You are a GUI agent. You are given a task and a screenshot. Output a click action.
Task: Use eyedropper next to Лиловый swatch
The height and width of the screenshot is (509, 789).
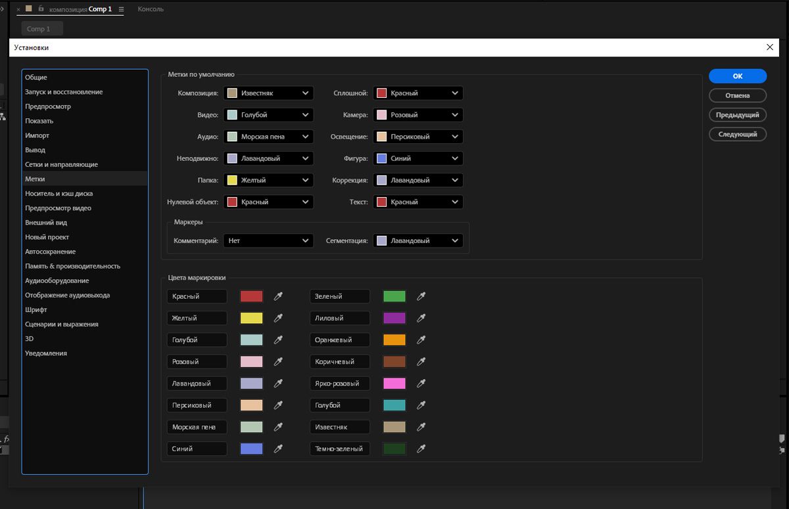[x=421, y=318]
